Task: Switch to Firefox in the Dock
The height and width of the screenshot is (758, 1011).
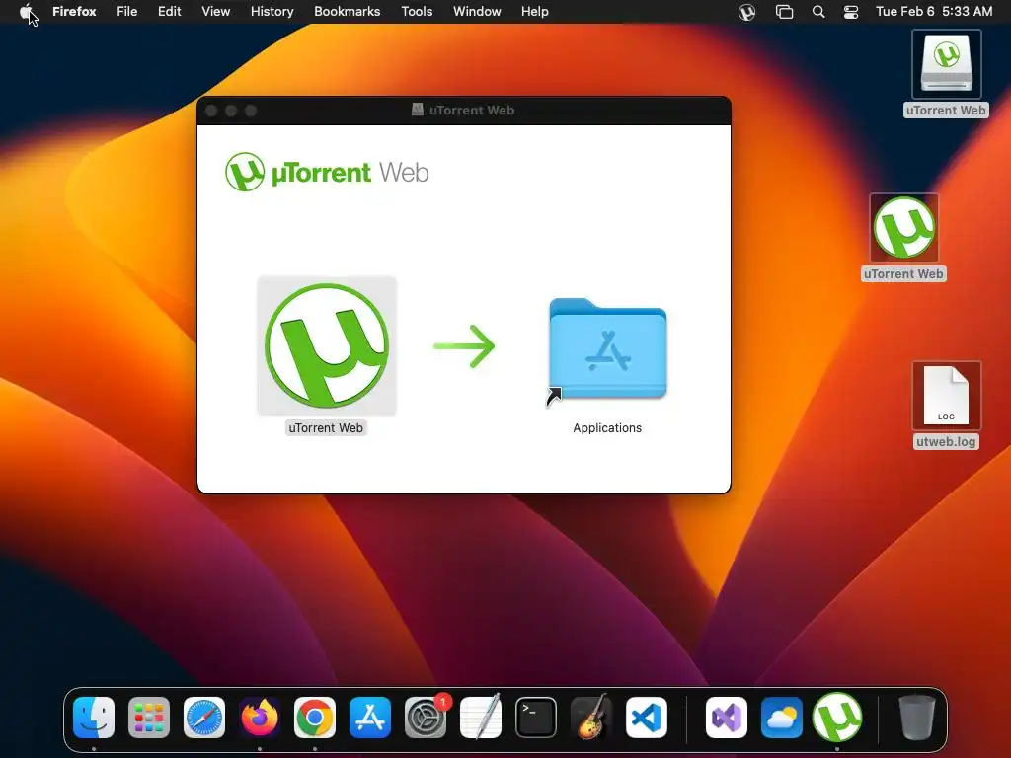Action: (260, 718)
